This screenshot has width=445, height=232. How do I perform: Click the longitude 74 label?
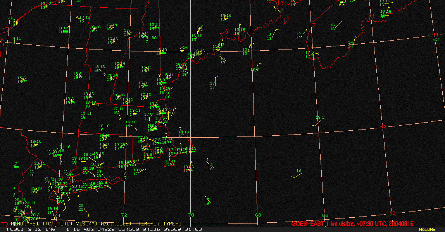tap(57, 215)
